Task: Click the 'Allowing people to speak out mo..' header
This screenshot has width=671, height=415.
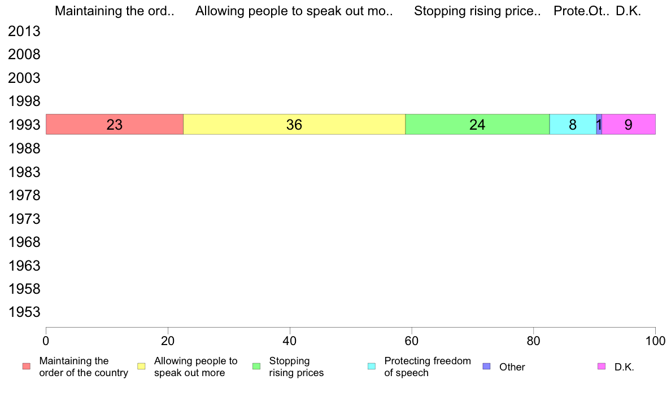Action: coord(294,11)
